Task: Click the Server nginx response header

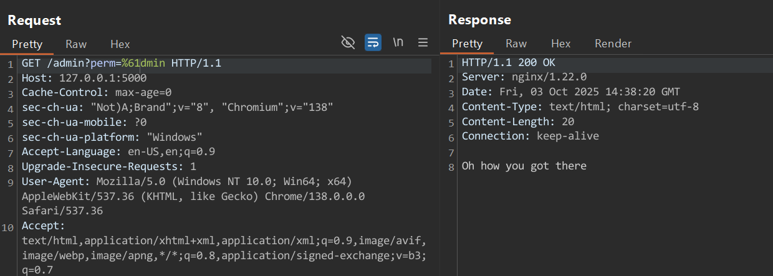Action: coord(524,77)
